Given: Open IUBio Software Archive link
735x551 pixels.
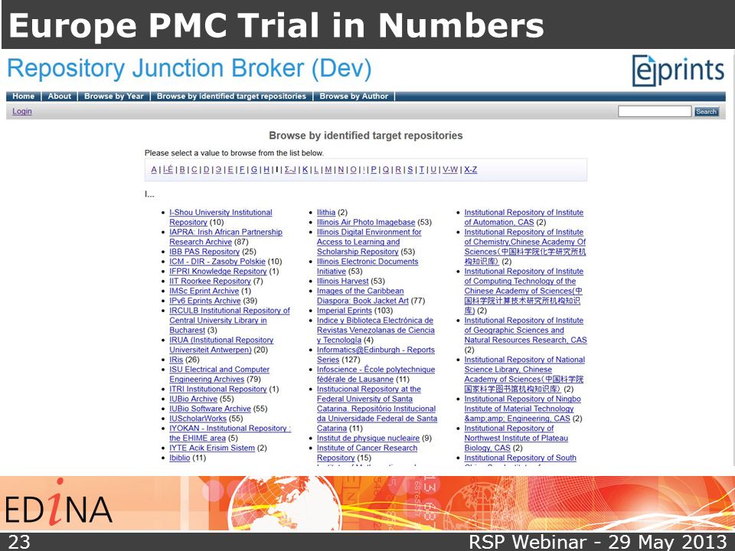Looking at the screenshot, I should pos(210,409).
